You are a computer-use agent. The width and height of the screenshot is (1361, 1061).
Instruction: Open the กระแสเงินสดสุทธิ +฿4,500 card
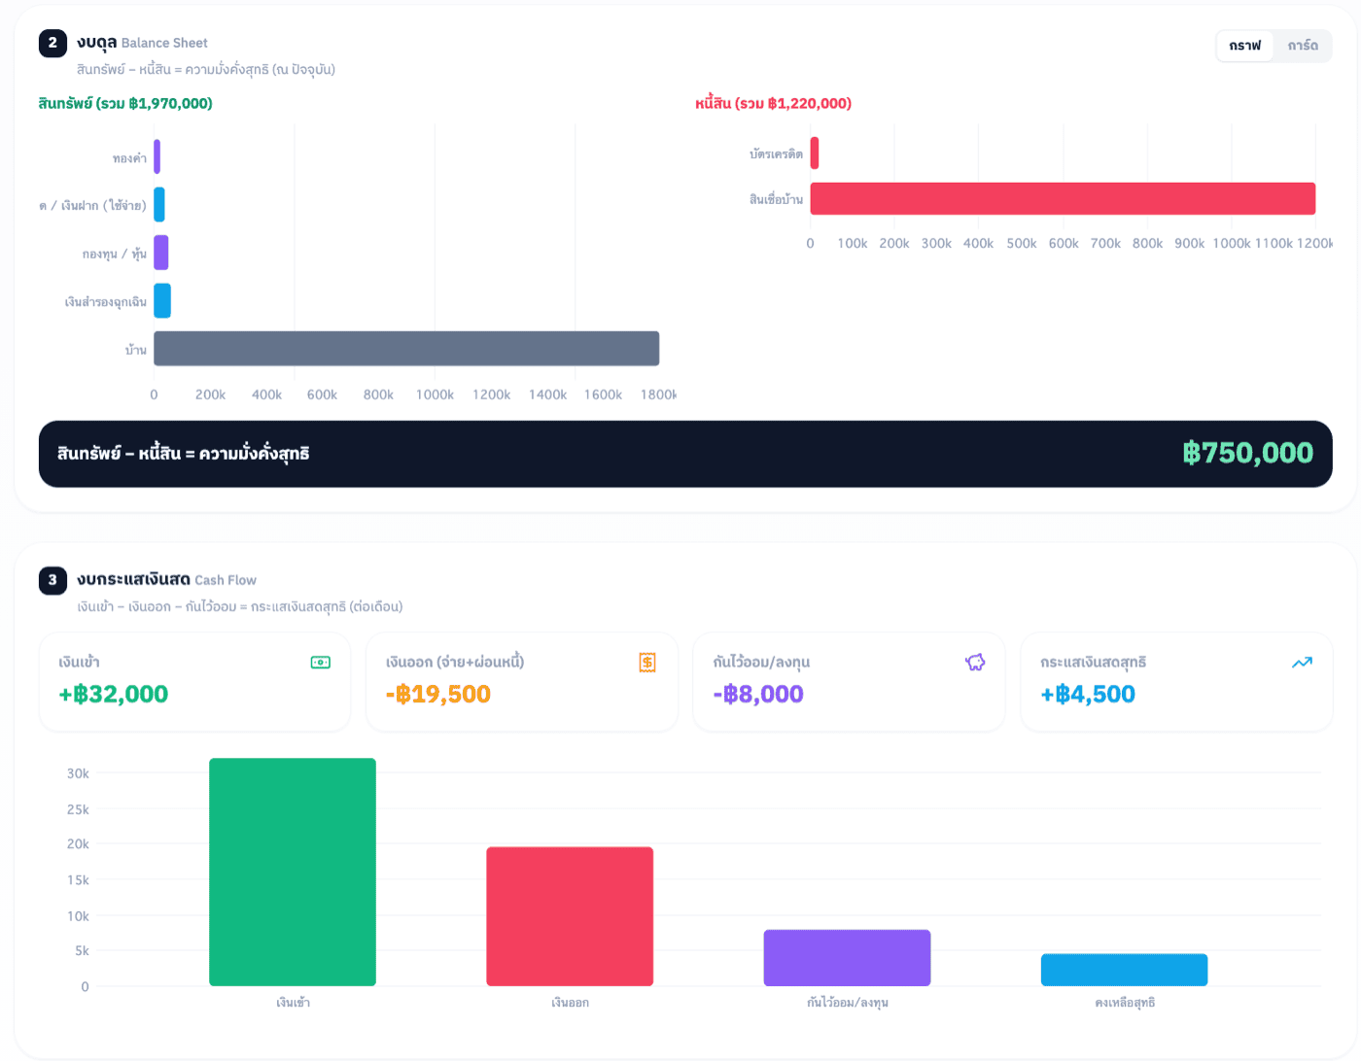1176,682
